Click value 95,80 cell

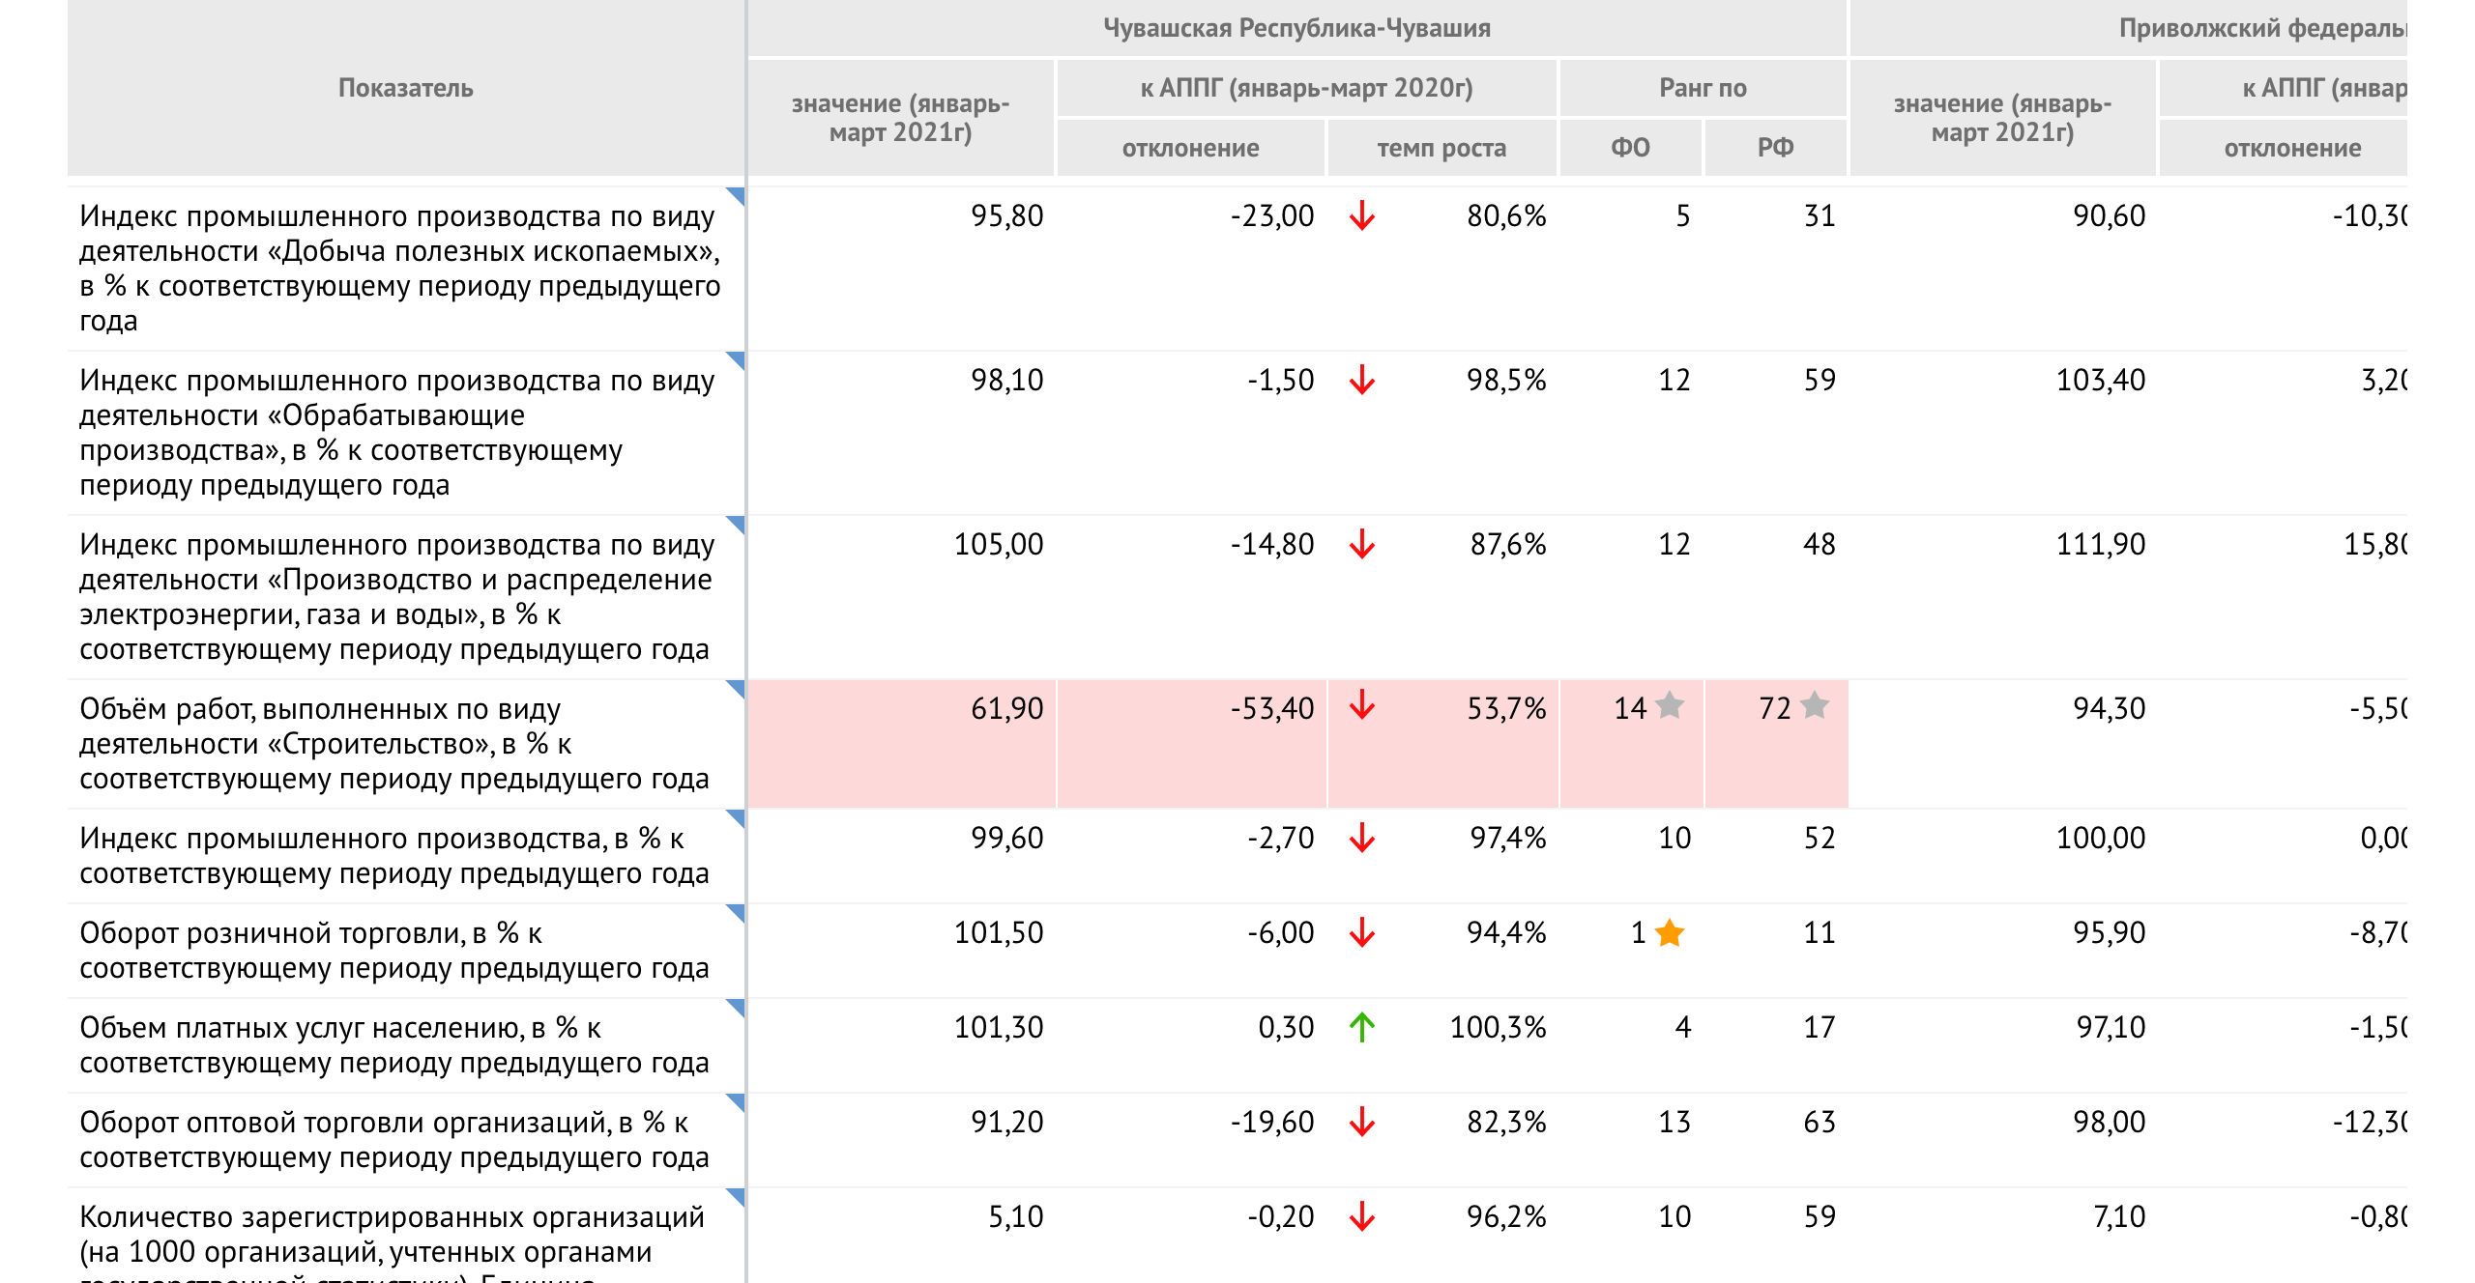901,268
